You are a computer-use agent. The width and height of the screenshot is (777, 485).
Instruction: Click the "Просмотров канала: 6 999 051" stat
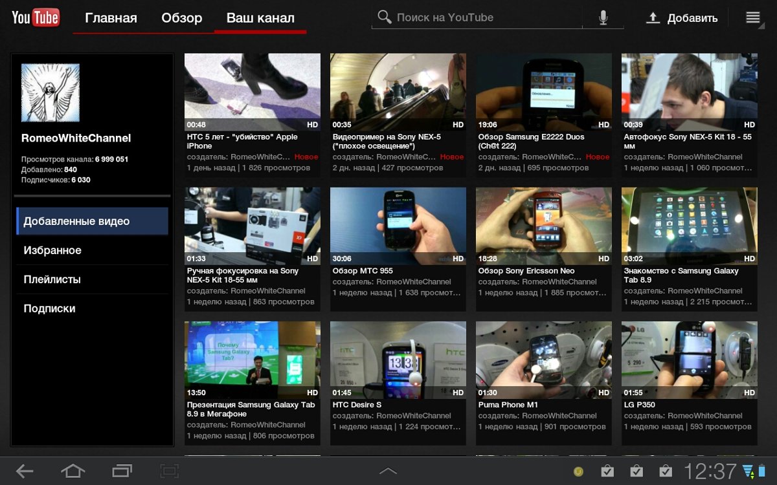(x=75, y=159)
